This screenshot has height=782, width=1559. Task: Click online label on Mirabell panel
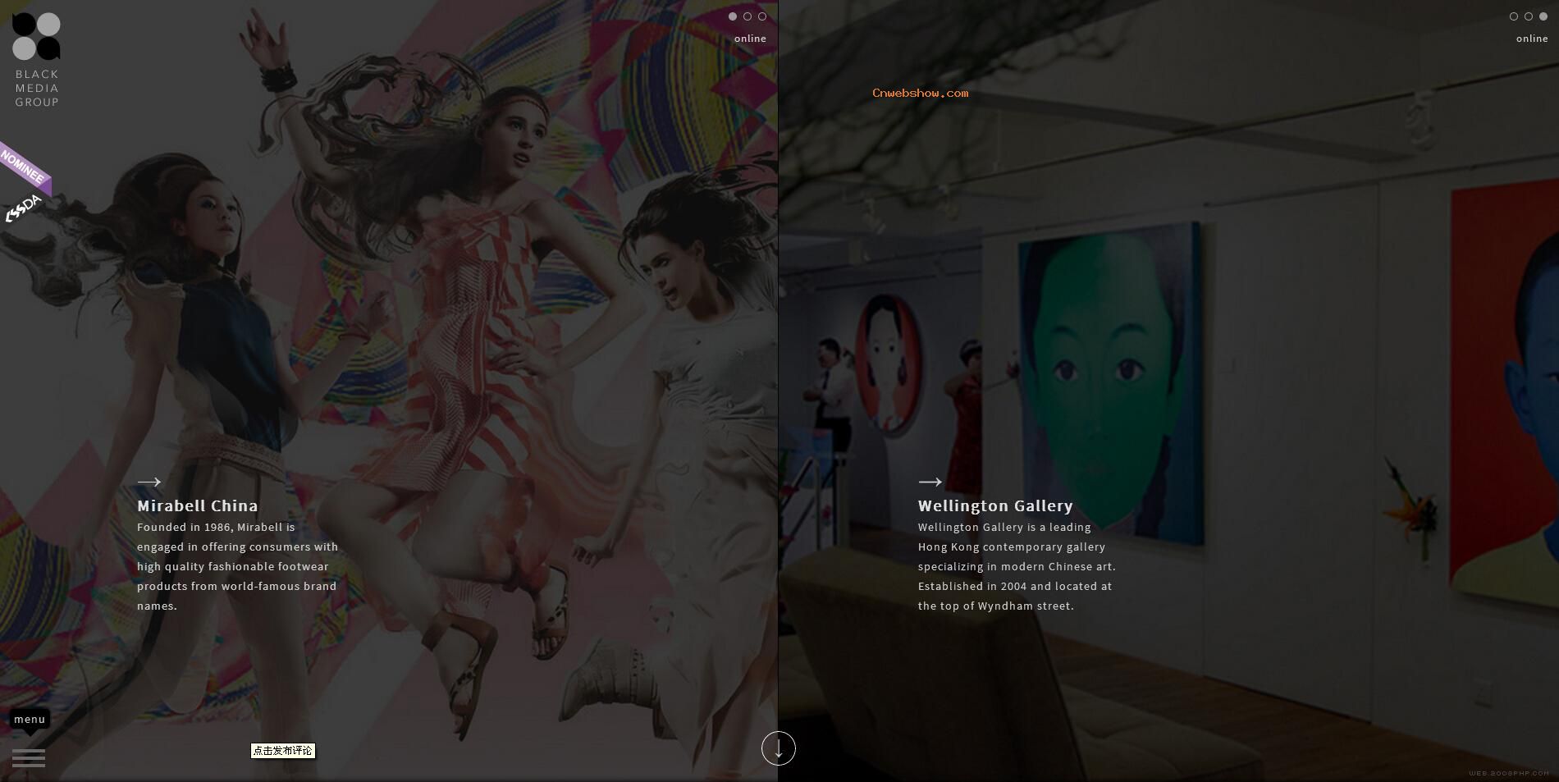coord(750,39)
